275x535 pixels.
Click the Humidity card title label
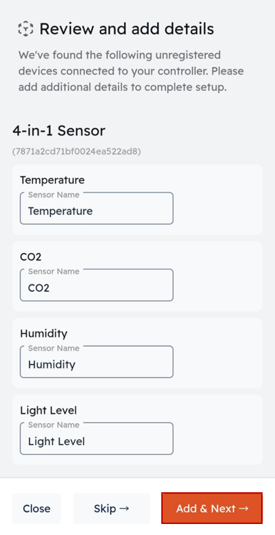[x=43, y=334]
